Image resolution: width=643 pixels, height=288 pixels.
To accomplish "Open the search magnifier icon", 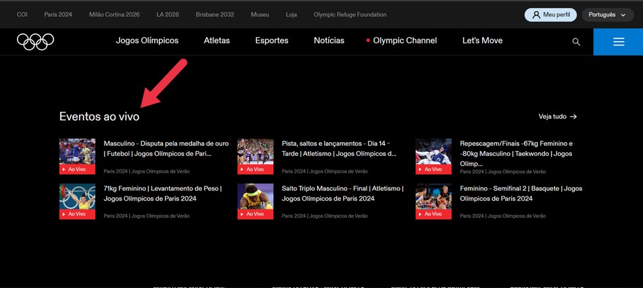I will 576,42.
